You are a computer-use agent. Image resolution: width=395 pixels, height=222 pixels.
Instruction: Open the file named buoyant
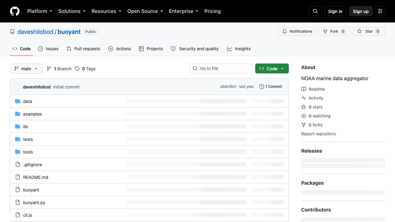31,190
